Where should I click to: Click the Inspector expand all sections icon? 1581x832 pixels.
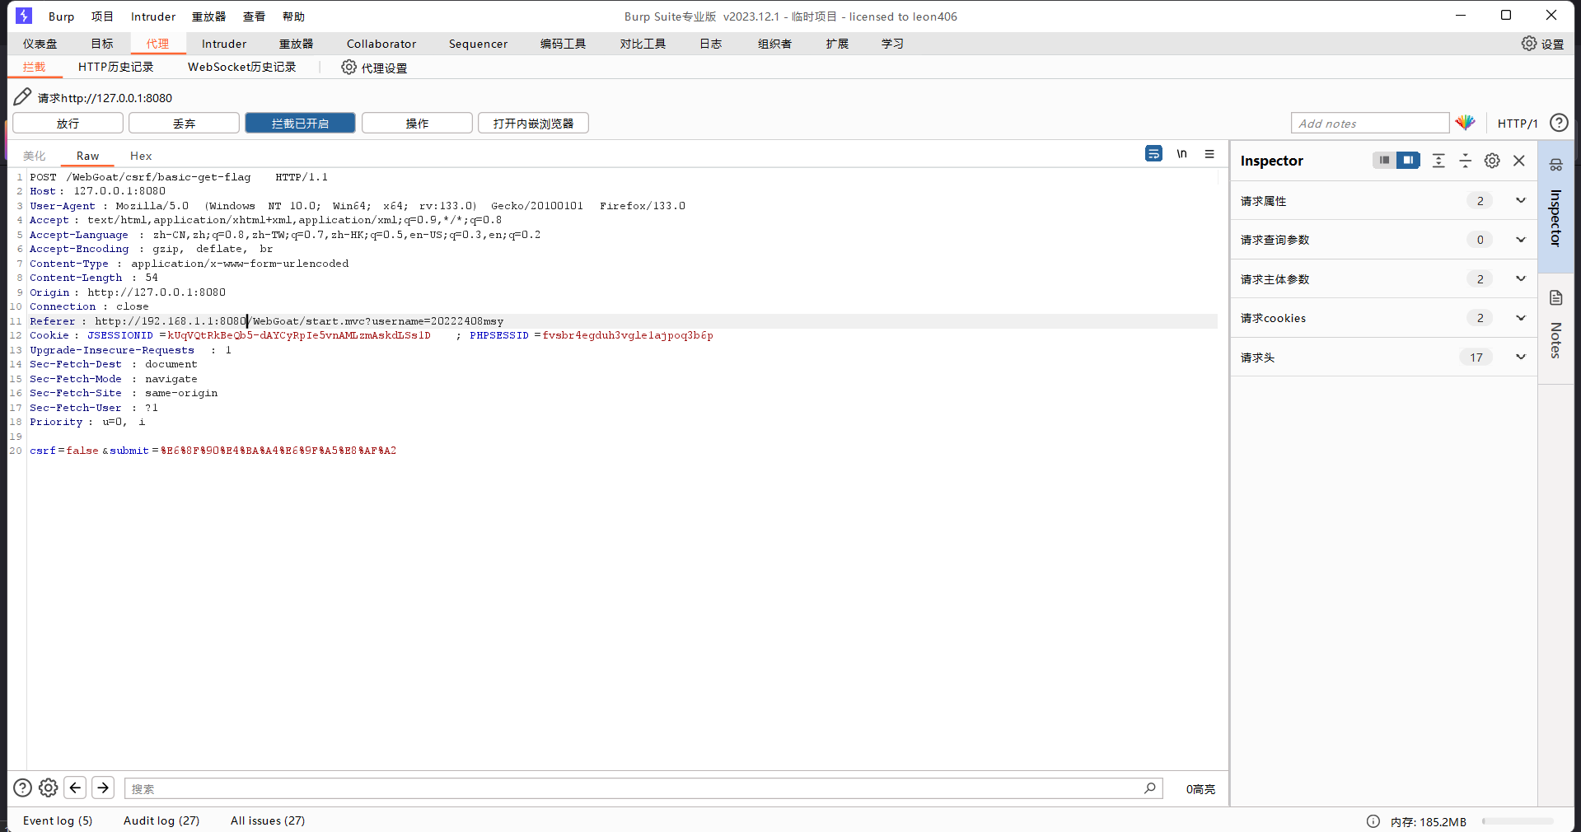[1438, 161]
